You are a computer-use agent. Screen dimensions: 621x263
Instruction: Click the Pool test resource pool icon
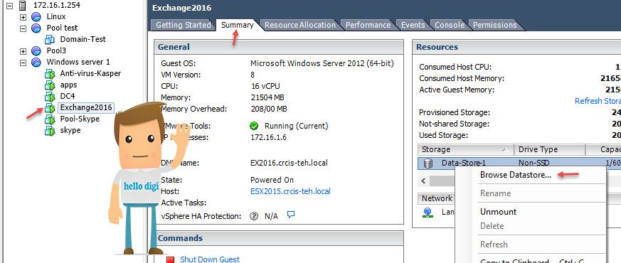[x=36, y=28]
